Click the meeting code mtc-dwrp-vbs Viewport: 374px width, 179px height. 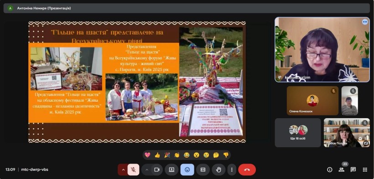[35, 169]
